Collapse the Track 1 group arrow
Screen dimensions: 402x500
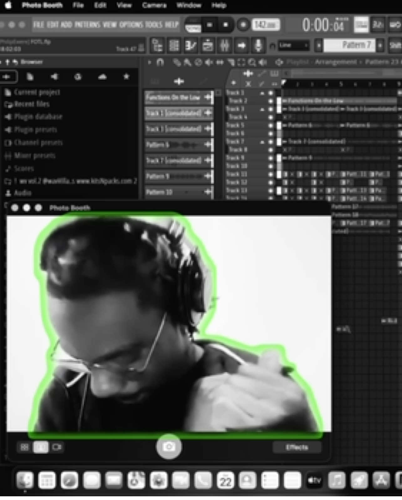point(262,93)
